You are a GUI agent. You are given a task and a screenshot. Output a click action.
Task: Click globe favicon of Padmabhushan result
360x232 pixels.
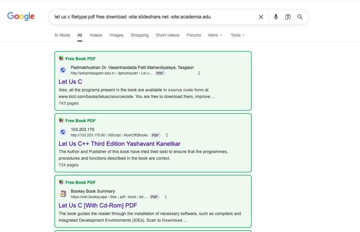click(x=63, y=70)
